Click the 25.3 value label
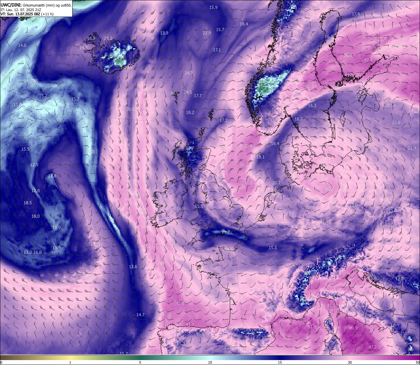This screenshot has width=420, height=365. (215, 291)
